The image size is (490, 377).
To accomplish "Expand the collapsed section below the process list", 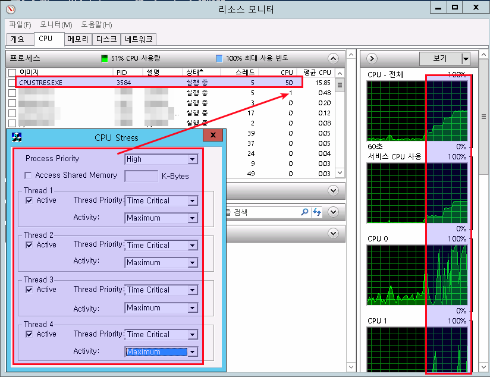I will (333, 190).
